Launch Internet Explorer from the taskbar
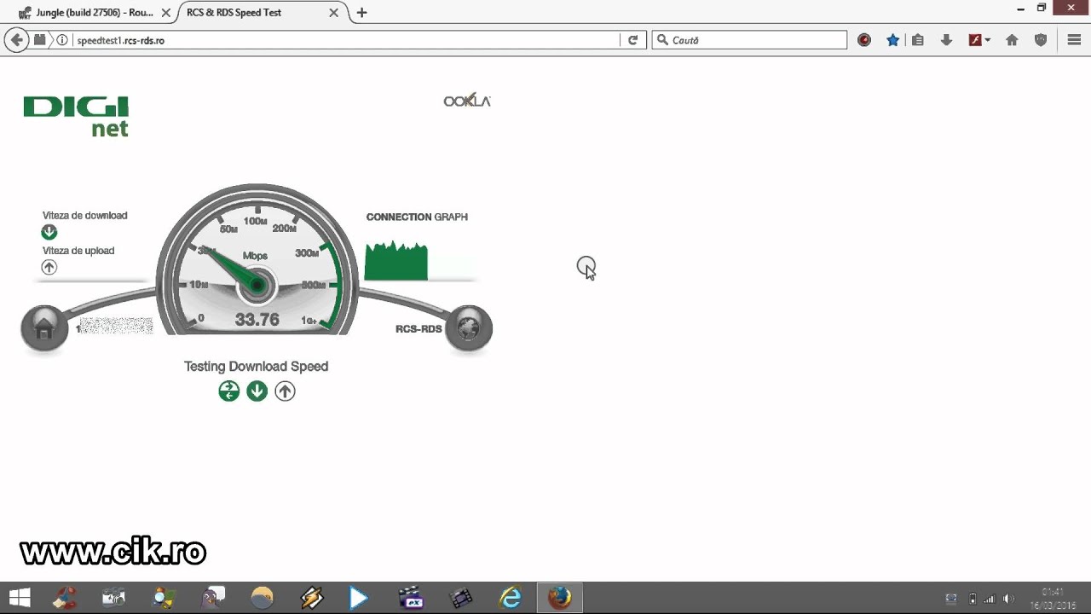This screenshot has height=614, width=1091. [x=511, y=598]
